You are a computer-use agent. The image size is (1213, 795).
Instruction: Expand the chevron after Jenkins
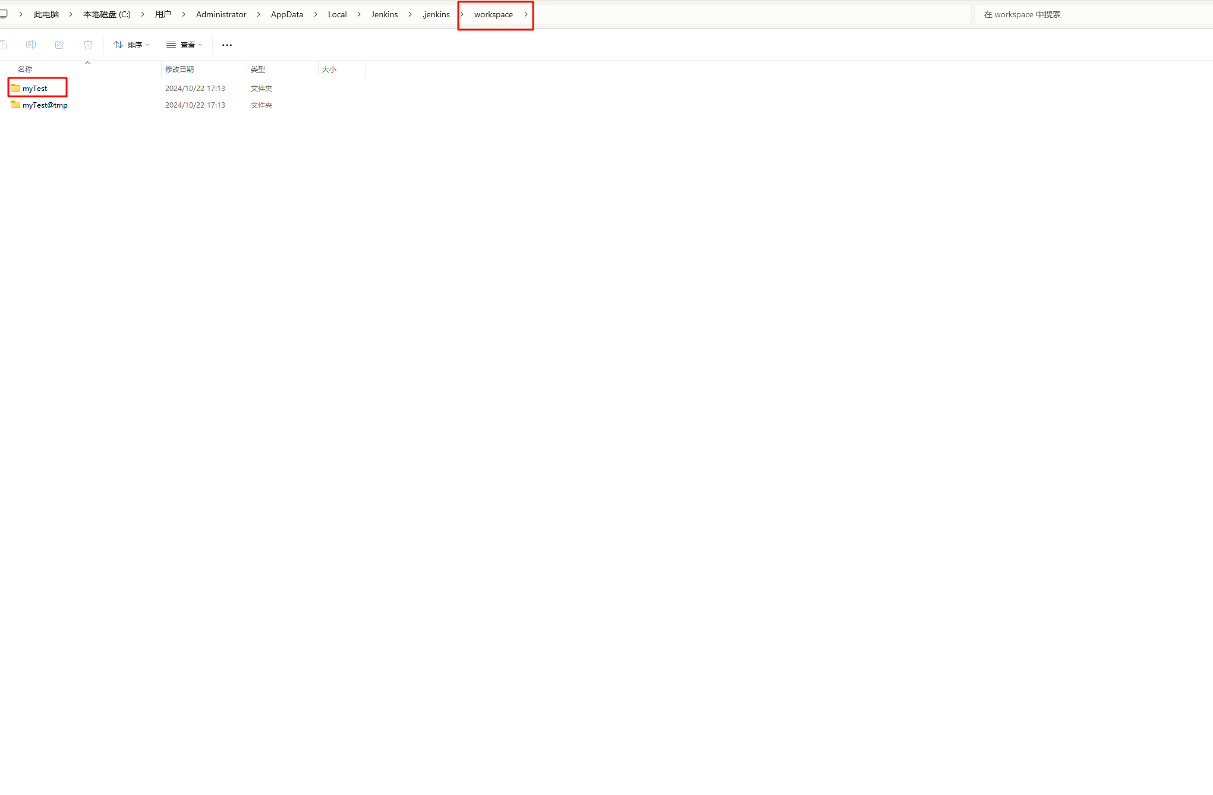tap(410, 14)
